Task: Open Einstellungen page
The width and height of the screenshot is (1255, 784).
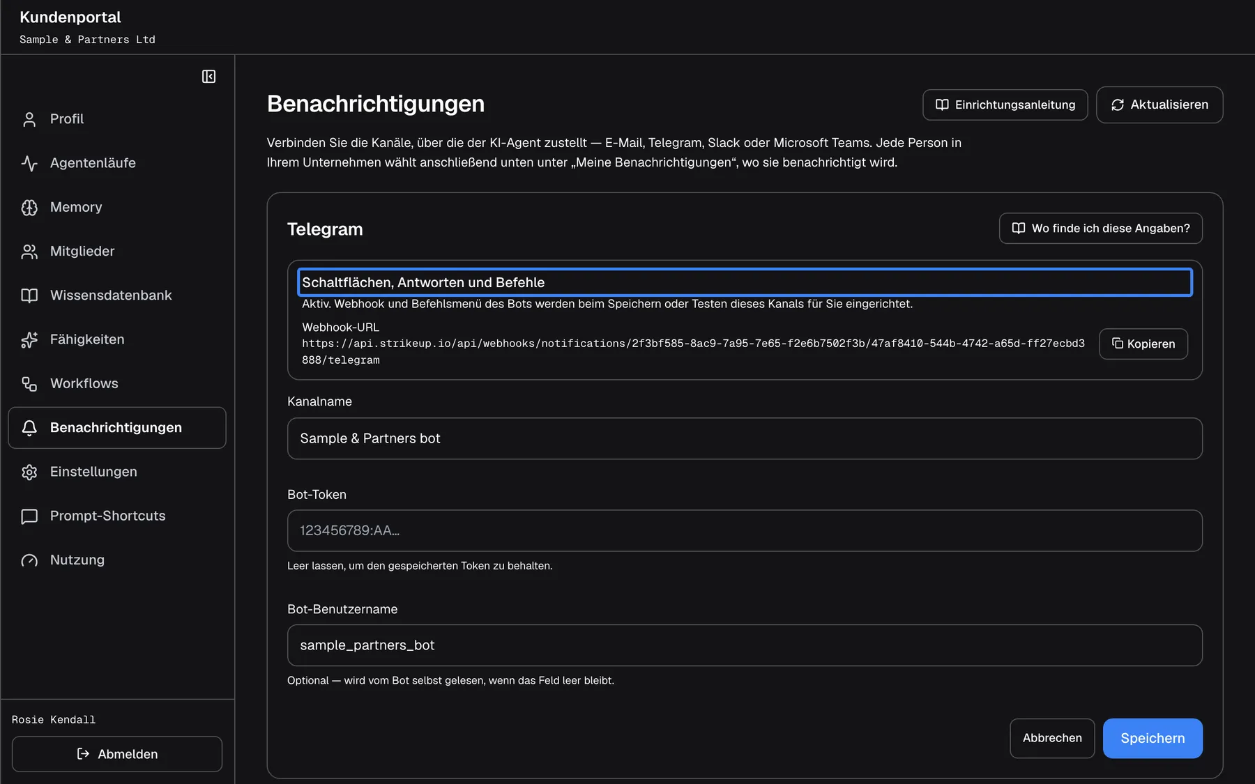Action: (117, 472)
